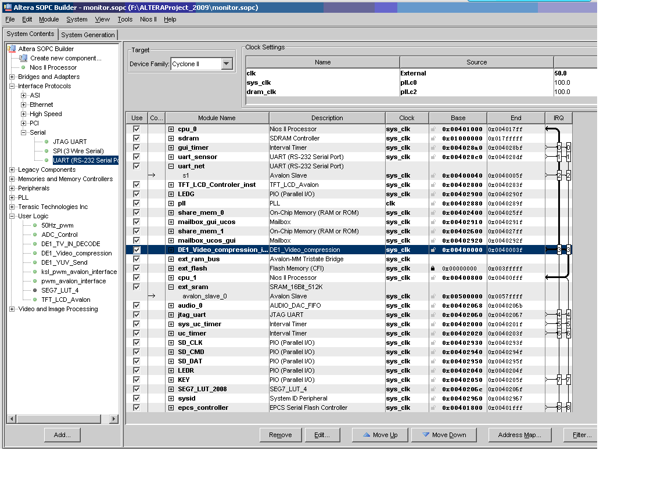Collapse the User Logic tree node
The width and height of the screenshot is (668, 494).
click(12, 217)
